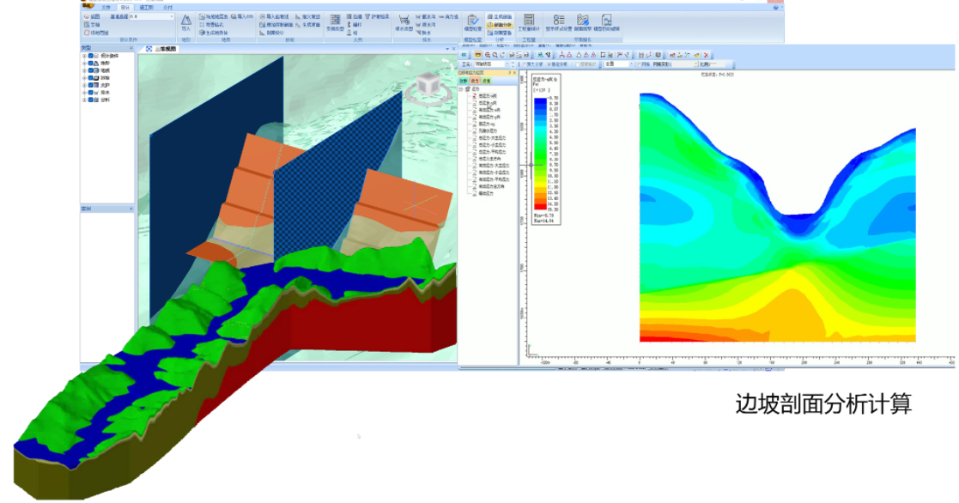Click the zoom-in magnifier in analysis toolbar
The image size is (959, 503).
click(489, 55)
